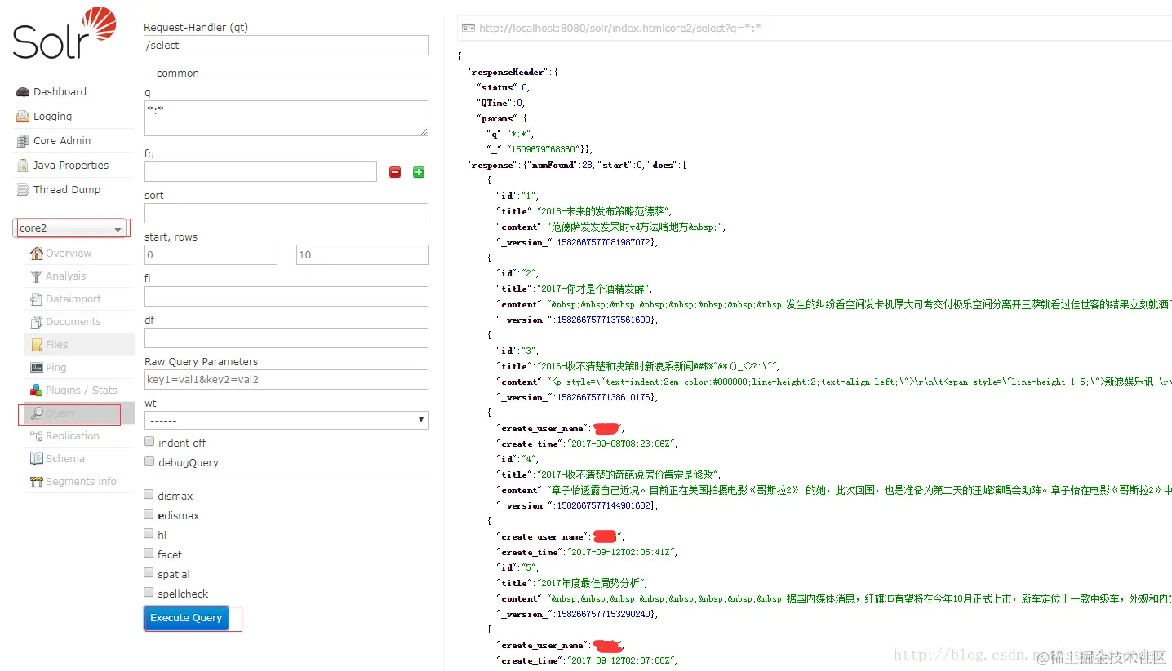The width and height of the screenshot is (1172, 671).
Task: Focus the Request-Handler (qt) field
Action: coord(286,46)
